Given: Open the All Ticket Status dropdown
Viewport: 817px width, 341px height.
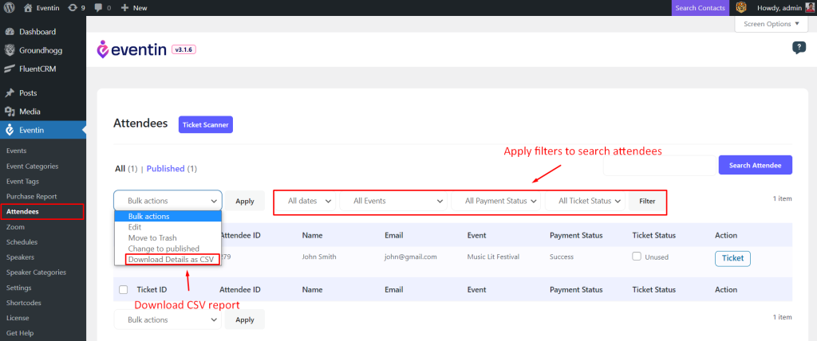Looking at the screenshot, I should point(585,201).
